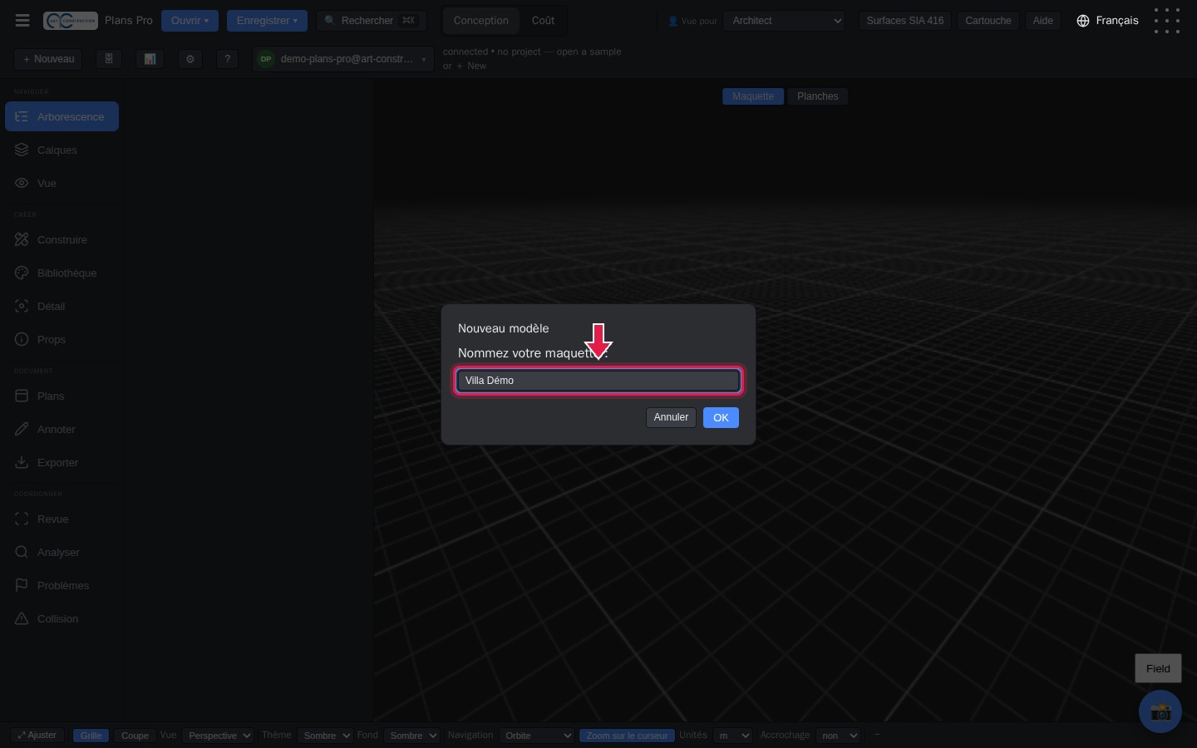Open Props in the sidebar

pyautogui.click(x=62, y=340)
